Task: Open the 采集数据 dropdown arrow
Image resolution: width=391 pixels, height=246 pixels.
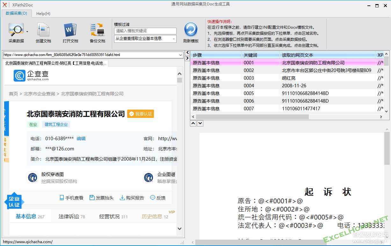Action: point(27,32)
